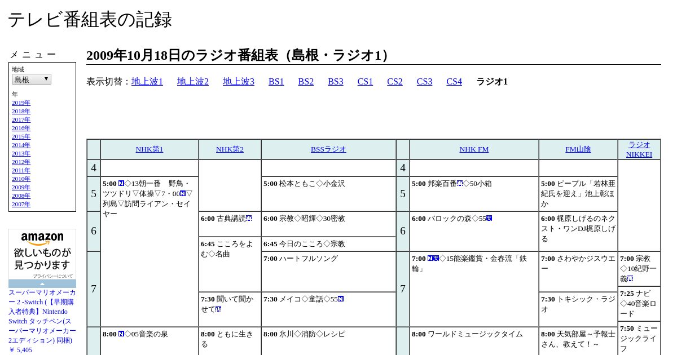The image size is (677, 355).
Task: Select the 7:00 さわやかジスウエー entry
Action: pos(578,272)
